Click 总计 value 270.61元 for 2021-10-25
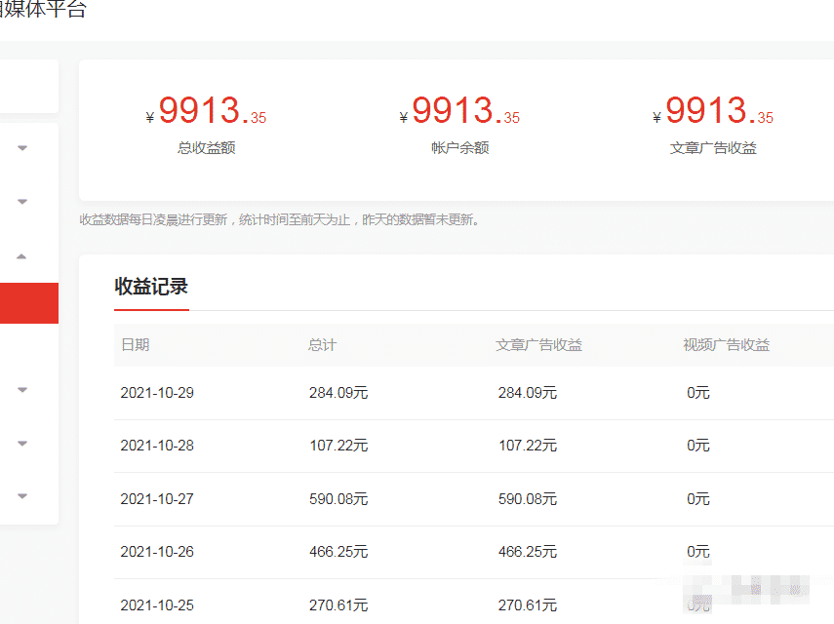The image size is (834, 624). [338, 605]
